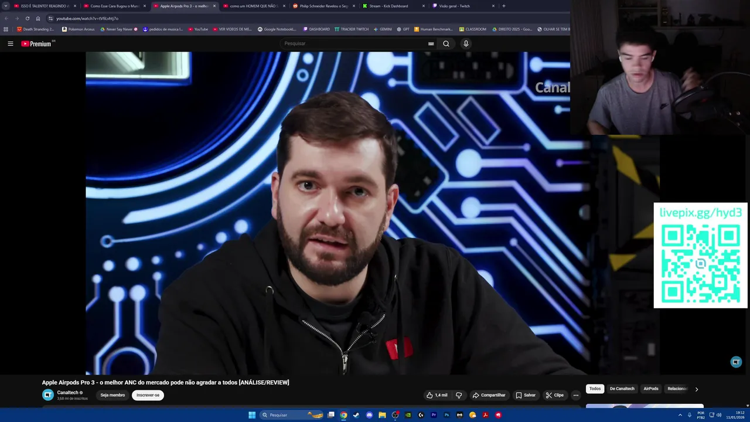Viewport: 750px width, 422px height.
Task: Dislike the Airpods Pro 3 video
Action: 459,395
